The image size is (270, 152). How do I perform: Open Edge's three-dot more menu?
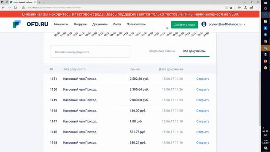[258, 8]
